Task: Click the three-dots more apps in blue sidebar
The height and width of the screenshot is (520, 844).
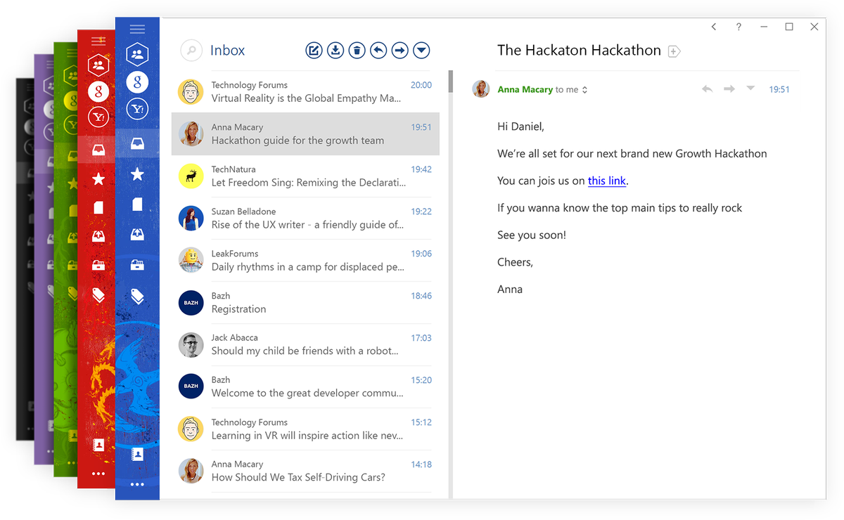Action: coord(137,484)
